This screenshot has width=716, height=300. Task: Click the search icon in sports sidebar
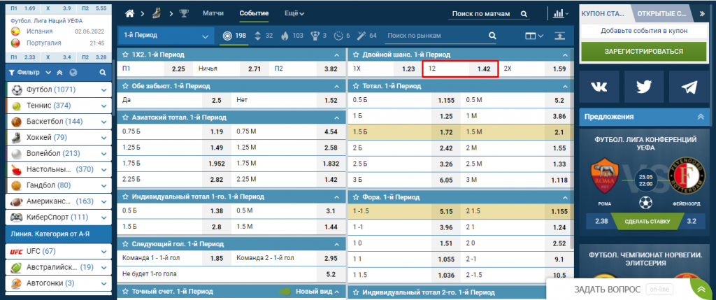tap(103, 72)
